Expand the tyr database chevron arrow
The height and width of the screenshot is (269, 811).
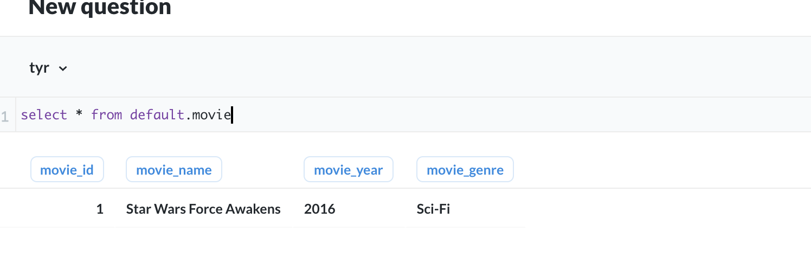(63, 69)
